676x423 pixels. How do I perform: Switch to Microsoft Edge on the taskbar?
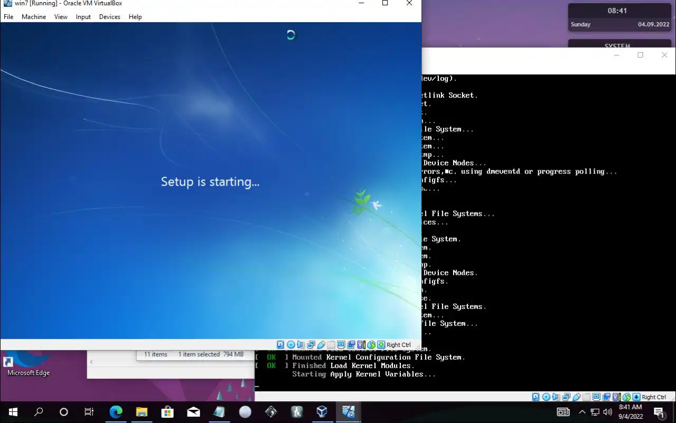116,412
